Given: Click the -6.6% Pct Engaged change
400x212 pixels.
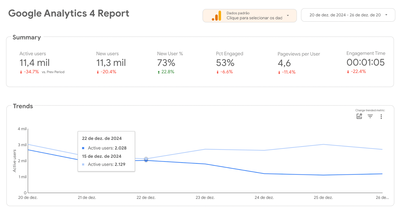Looking at the screenshot, I should (226, 72).
